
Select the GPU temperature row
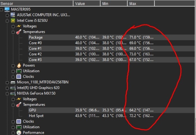pos(112,110)
